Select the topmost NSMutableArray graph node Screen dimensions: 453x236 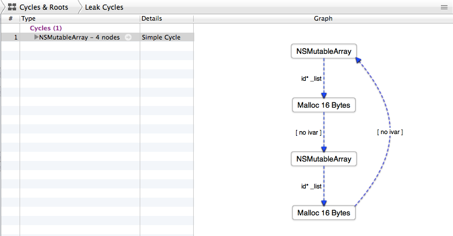click(x=324, y=51)
